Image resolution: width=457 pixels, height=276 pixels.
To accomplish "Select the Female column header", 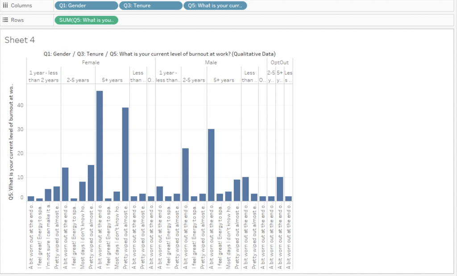I will tap(91, 62).
